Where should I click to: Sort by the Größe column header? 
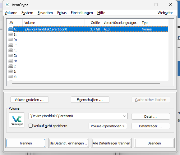point(93,23)
